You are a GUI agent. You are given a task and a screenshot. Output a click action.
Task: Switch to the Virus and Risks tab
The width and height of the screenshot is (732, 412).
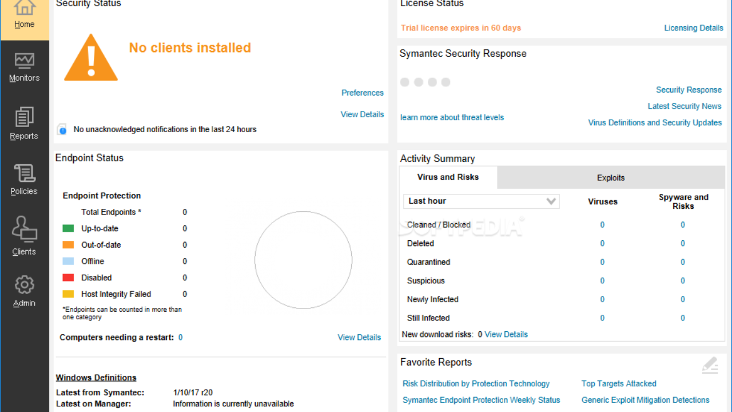pos(448,177)
